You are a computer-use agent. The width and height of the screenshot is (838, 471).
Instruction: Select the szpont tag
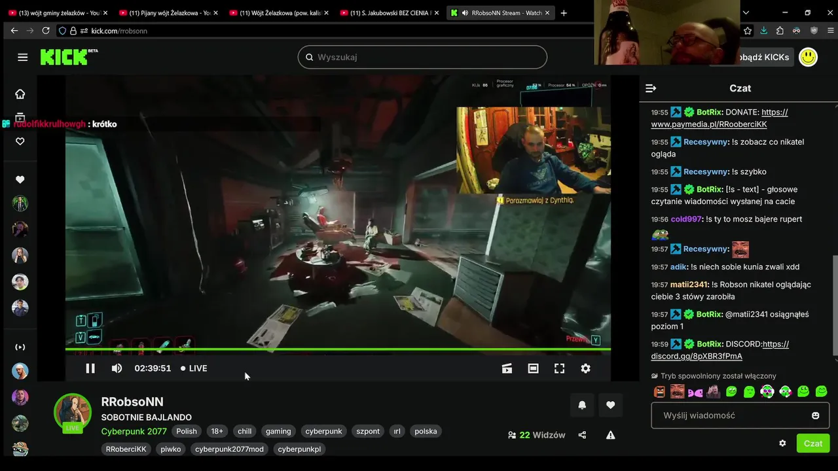click(368, 431)
